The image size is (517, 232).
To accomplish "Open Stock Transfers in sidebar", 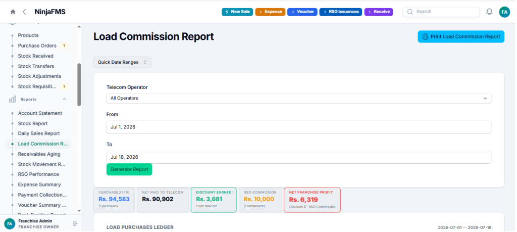I will click(36, 66).
